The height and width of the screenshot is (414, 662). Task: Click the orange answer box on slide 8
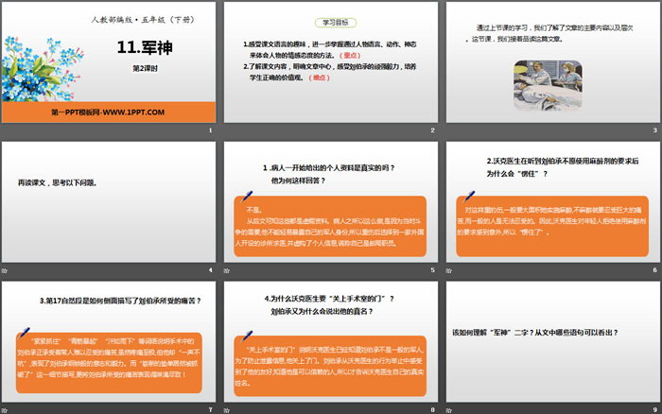(x=330, y=366)
